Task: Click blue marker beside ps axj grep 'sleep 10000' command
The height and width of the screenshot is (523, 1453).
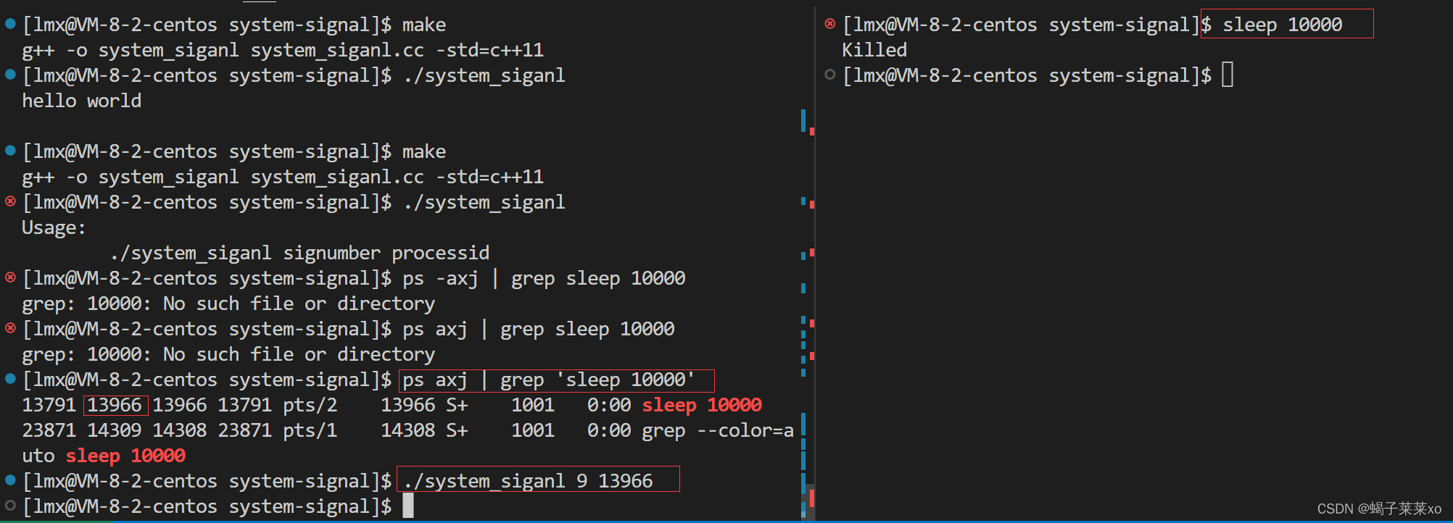Action: [x=10, y=378]
